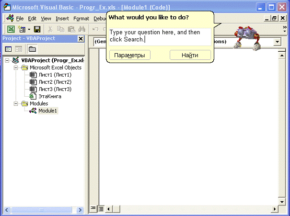Close the Project - VBAProject panel
This screenshot has height=216, width=290.
point(81,39)
